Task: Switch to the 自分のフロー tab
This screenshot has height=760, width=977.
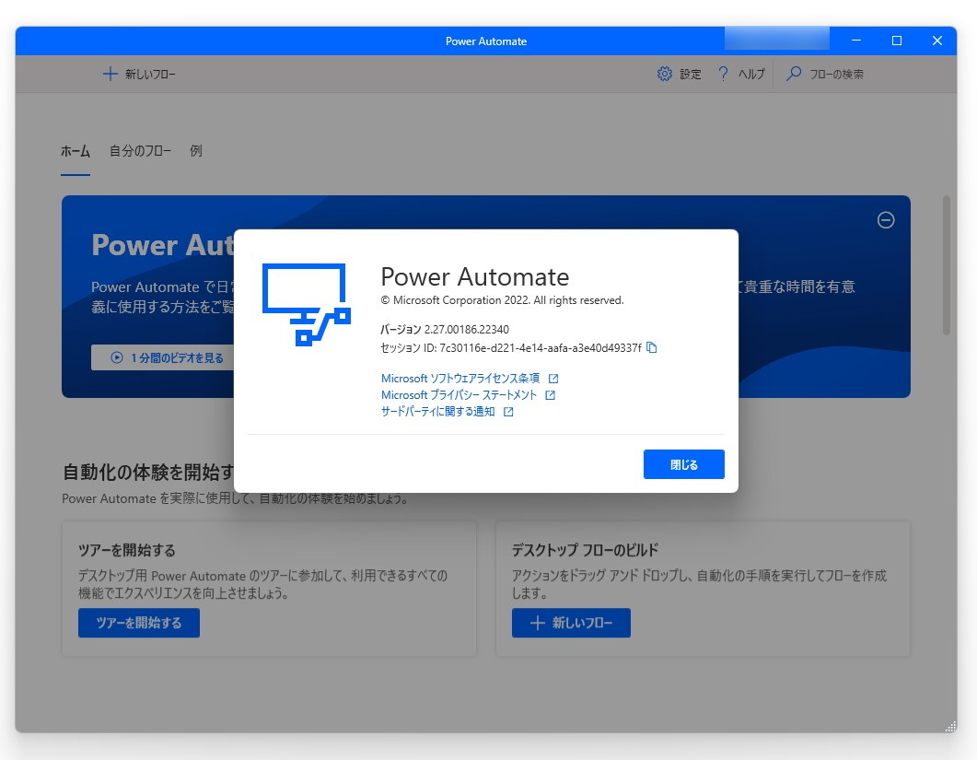Action: 139,150
